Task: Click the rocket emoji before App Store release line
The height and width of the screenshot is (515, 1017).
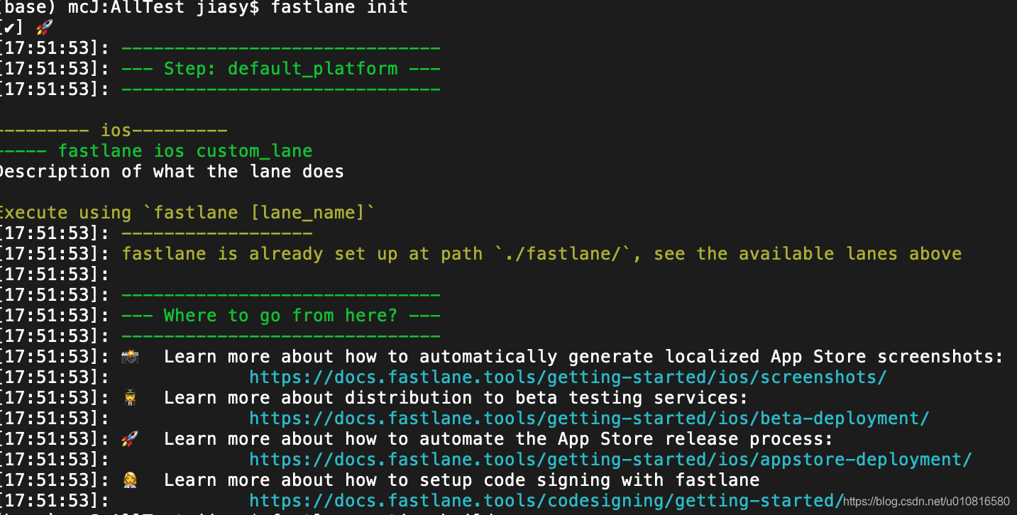Action: tap(130, 438)
